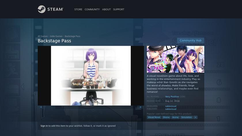The image size is (242, 136).
Task: Select the Otome tag
Action: pyautogui.click(x=166, y=117)
